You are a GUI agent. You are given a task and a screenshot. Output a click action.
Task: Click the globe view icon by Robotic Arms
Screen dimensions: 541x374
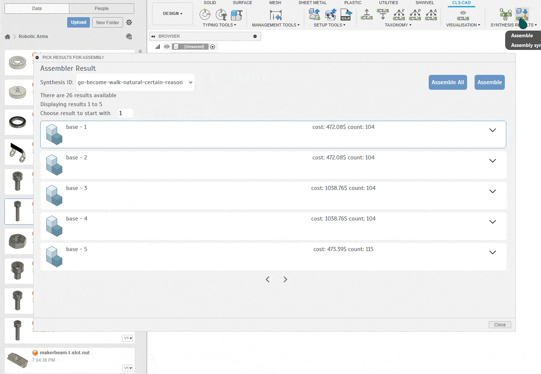click(129, 37)
